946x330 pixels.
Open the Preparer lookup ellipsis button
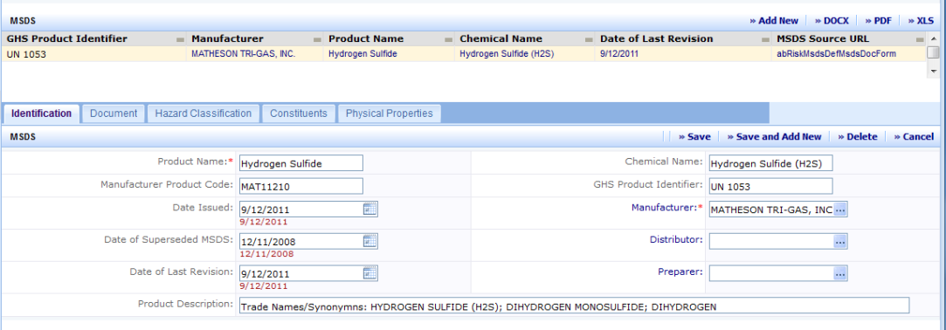pos(840,273)
